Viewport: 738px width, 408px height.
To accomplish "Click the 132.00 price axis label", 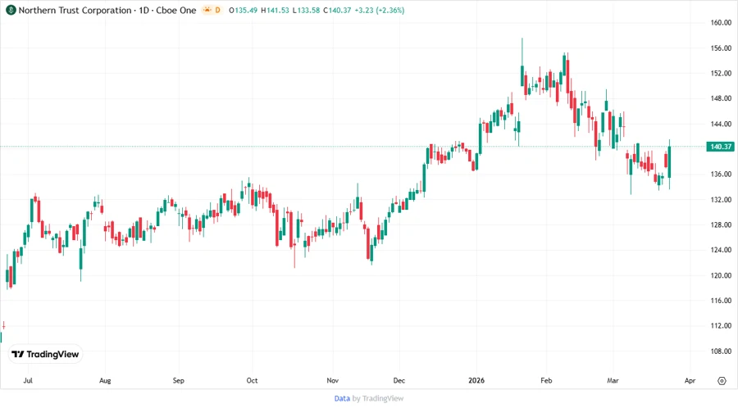I will point(721,200).
